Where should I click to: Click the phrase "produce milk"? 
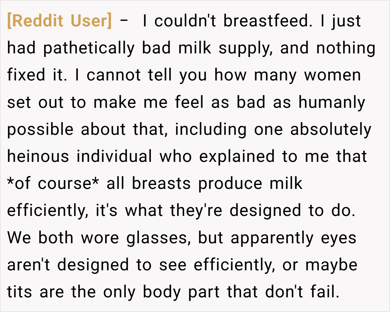250,183
